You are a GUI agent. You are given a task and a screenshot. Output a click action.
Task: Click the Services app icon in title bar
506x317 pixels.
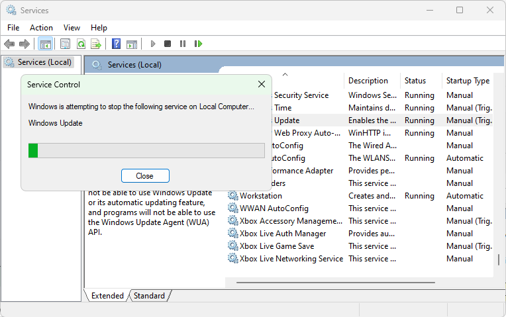point(11,11)
